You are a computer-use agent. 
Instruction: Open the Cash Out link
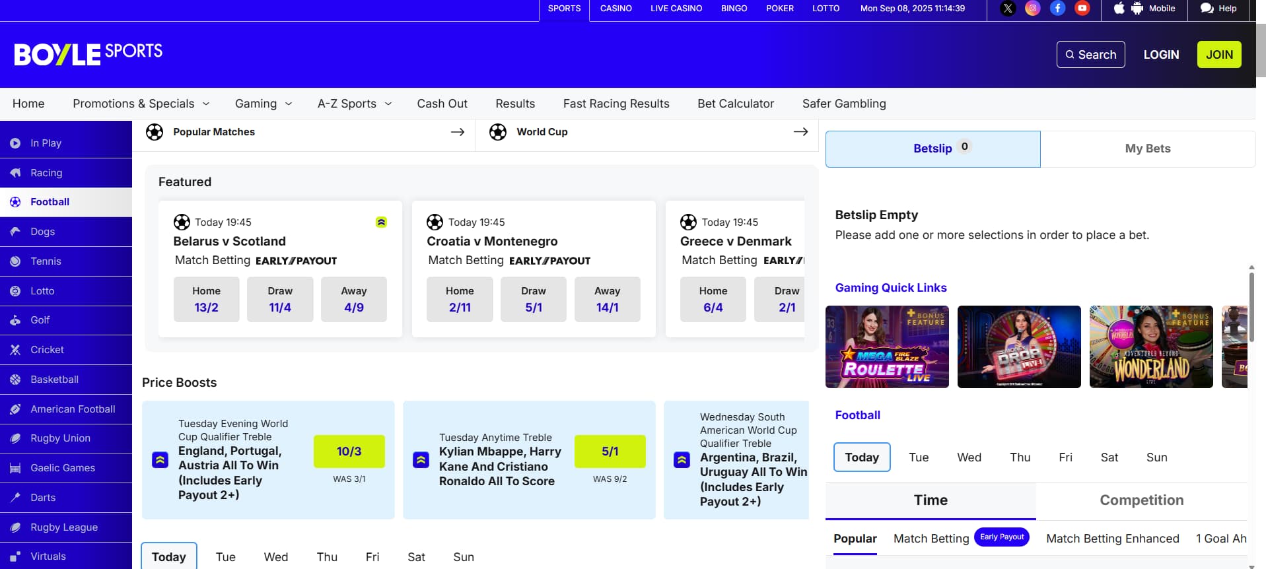tap(442, 104)
